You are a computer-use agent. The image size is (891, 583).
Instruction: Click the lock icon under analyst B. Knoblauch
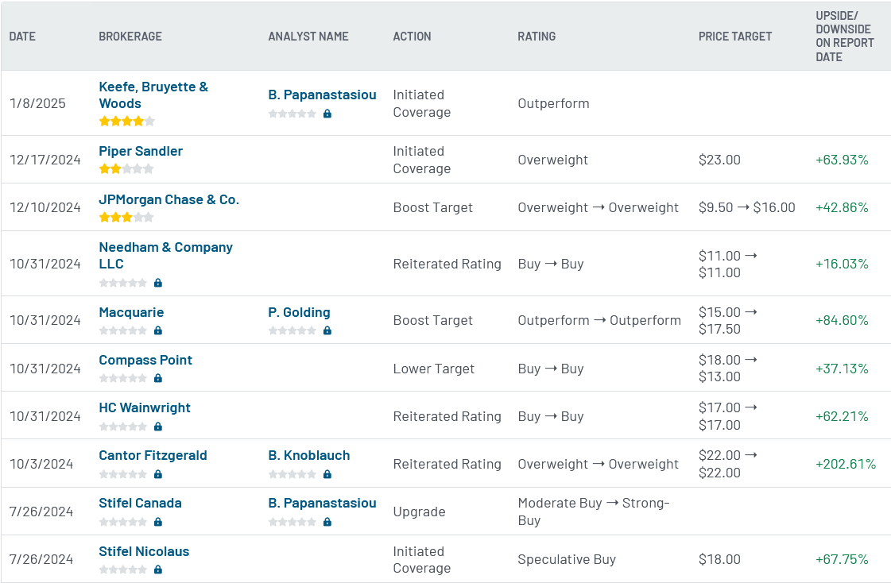click(327, 474)
